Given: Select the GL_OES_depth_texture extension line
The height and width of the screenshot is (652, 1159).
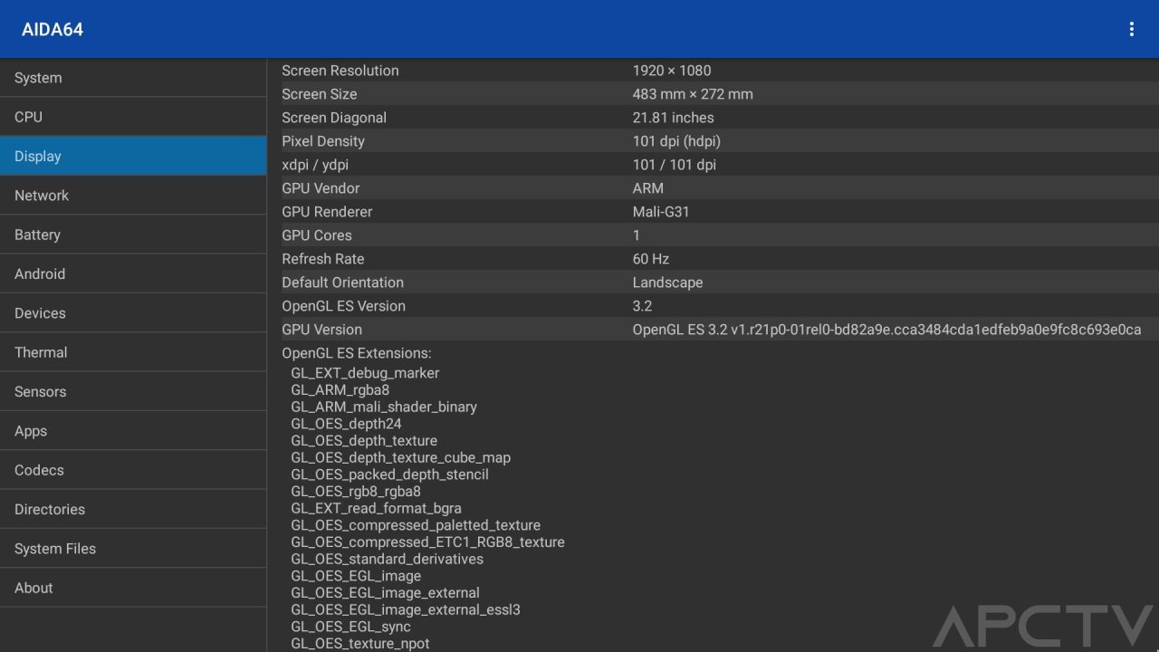Looking at the screenshot, I should pyautogui.click(x=364, y=441).
